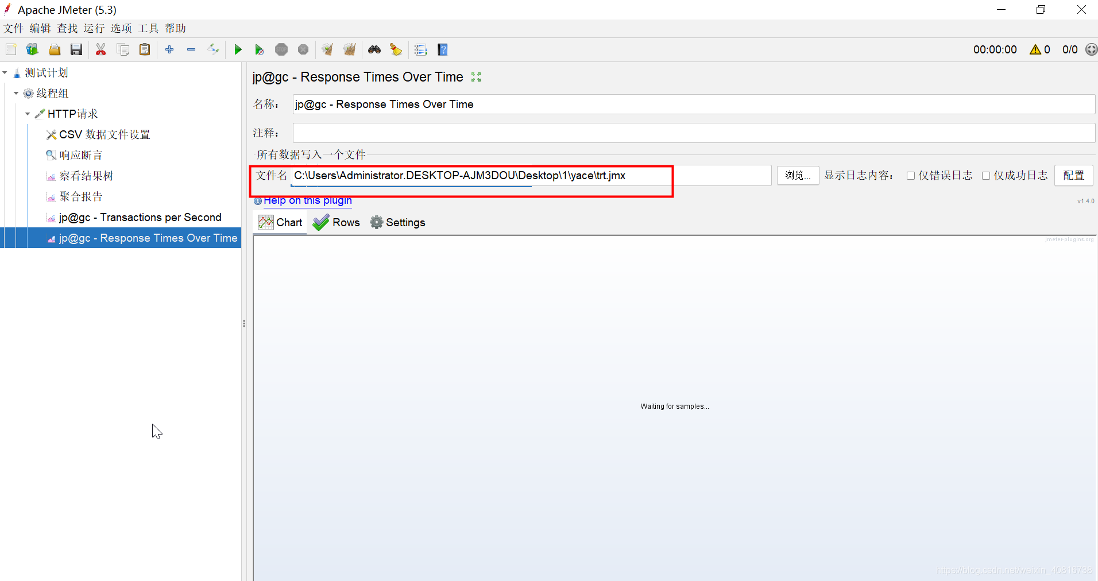Image resolution: width=1098 pixels, height=581 pixels.
Task: Collapse the HTTP请求 tree node
Action: coord(28,114)
